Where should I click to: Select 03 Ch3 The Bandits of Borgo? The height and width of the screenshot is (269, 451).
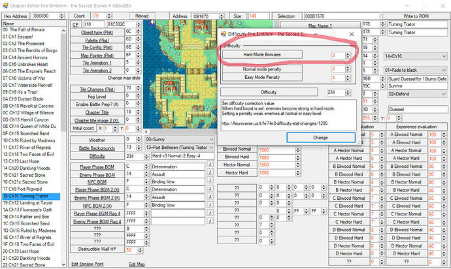[x=31, y=50]
